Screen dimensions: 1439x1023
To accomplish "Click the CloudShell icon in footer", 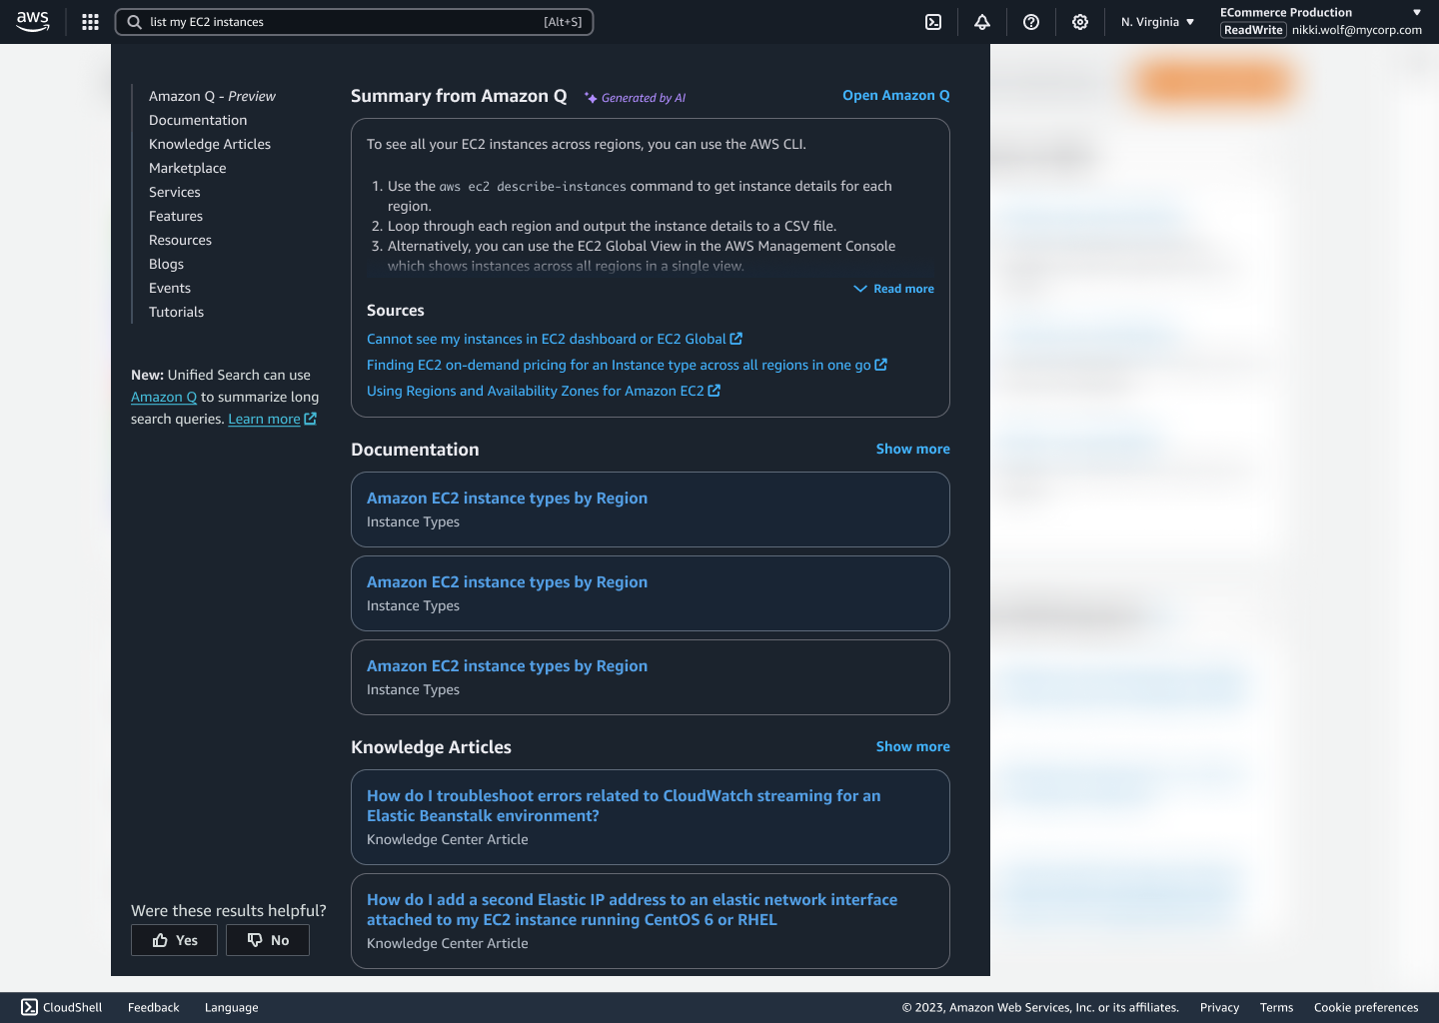I will [x=30, y=1007].
